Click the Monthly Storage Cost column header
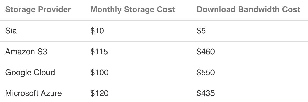 point(133,10)
